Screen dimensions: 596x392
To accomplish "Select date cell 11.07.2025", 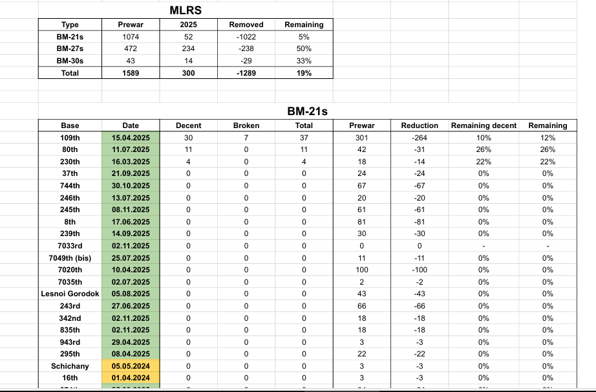I will pyautogui.click(x=131, y=149).
